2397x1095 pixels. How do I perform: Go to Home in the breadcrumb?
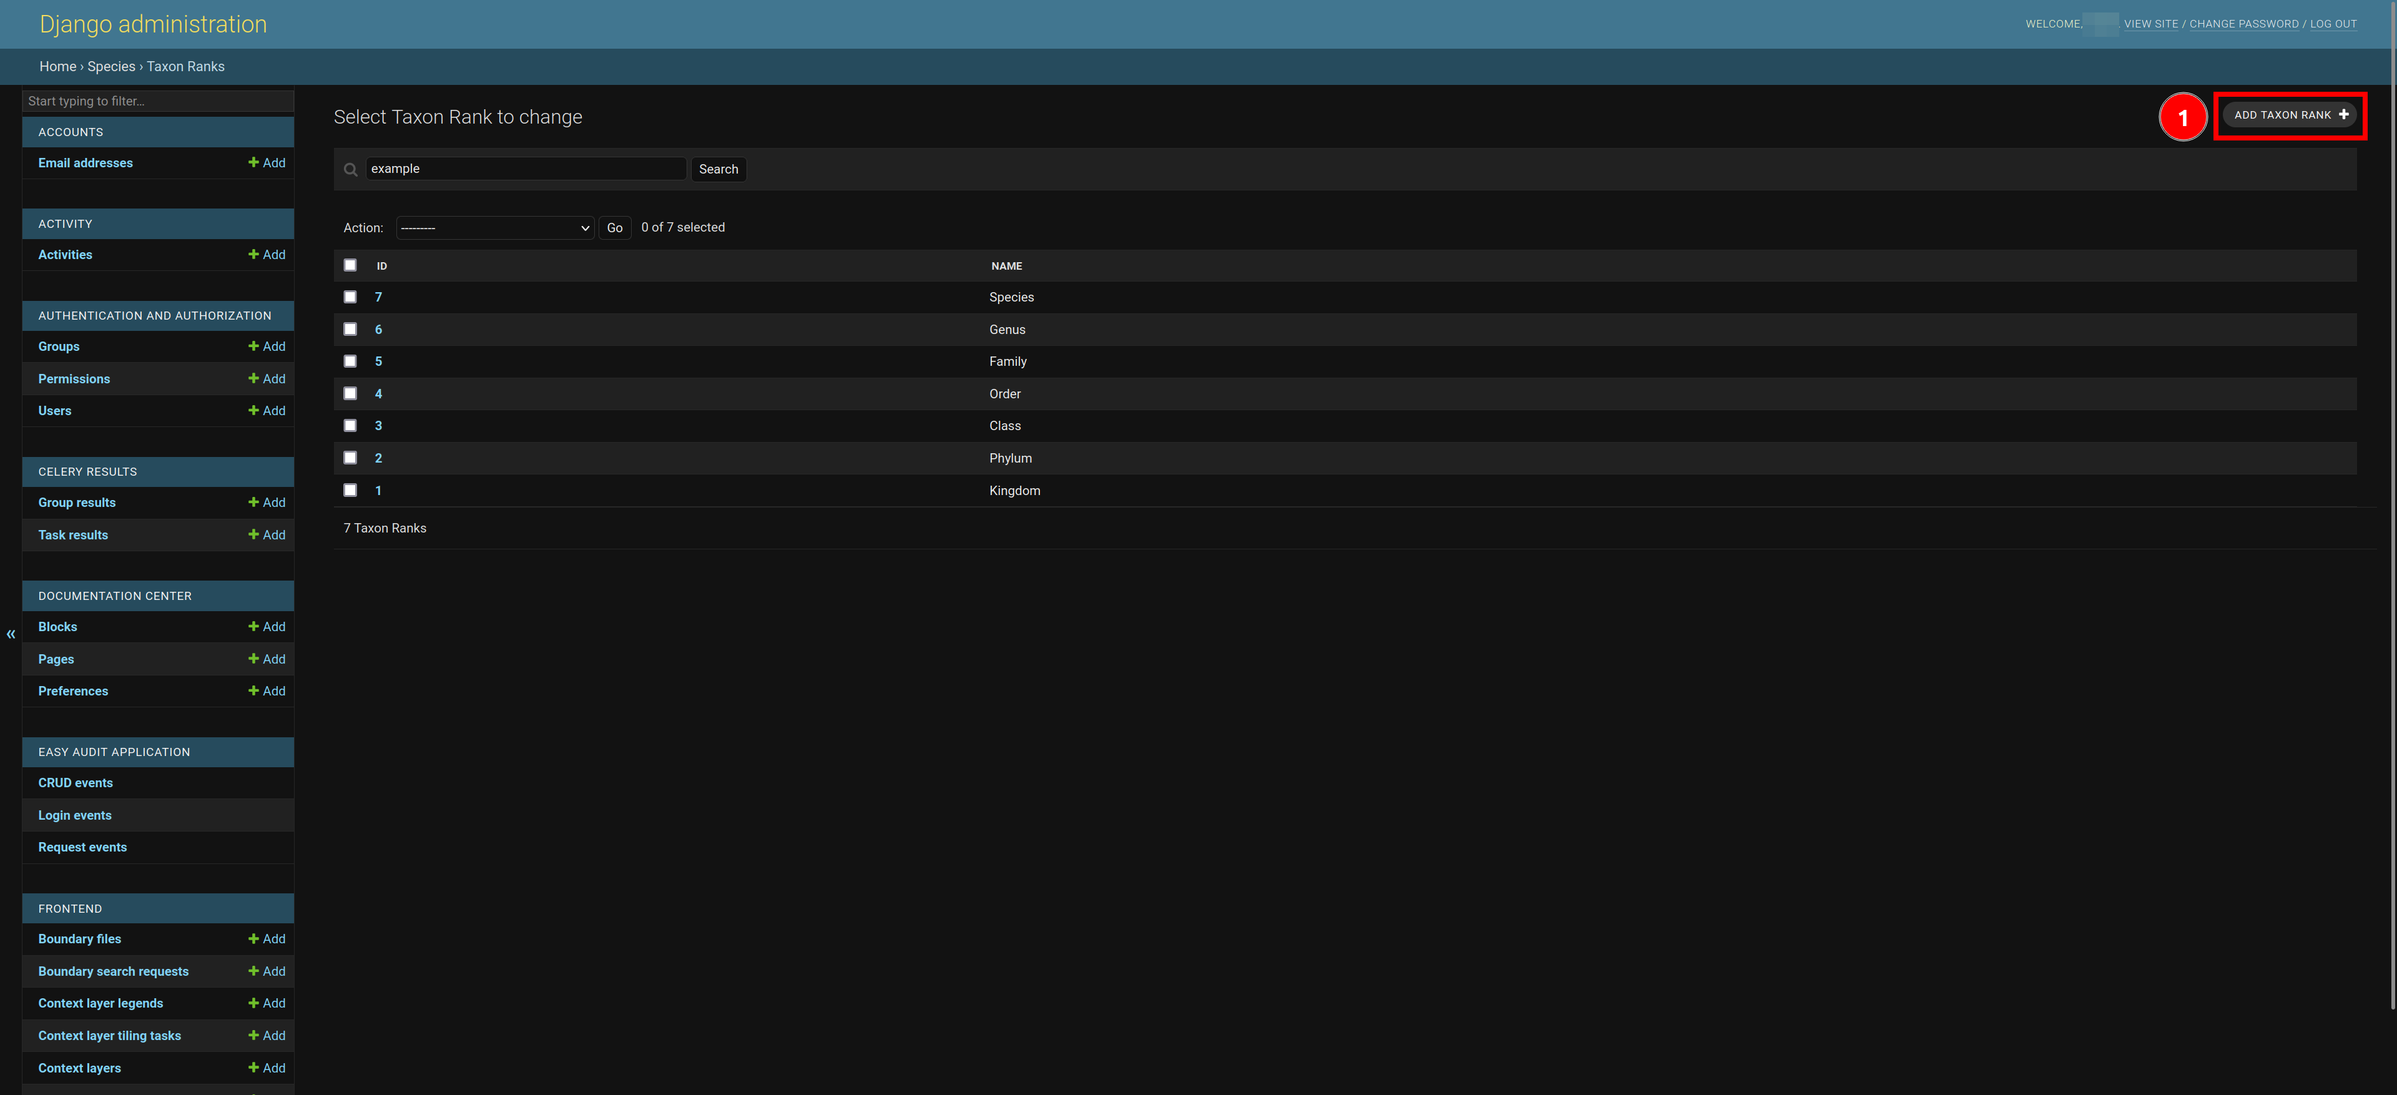57,67
